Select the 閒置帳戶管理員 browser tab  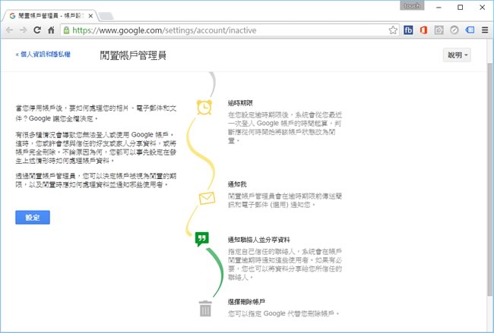point(50,16)
